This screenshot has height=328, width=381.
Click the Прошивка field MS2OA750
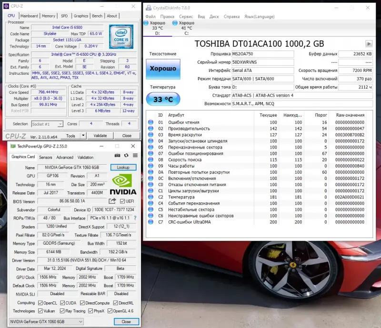pos(263,54)
